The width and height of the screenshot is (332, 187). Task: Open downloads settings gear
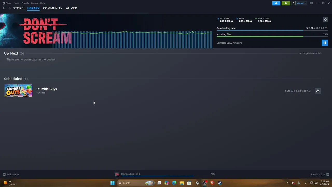[325, 19]
